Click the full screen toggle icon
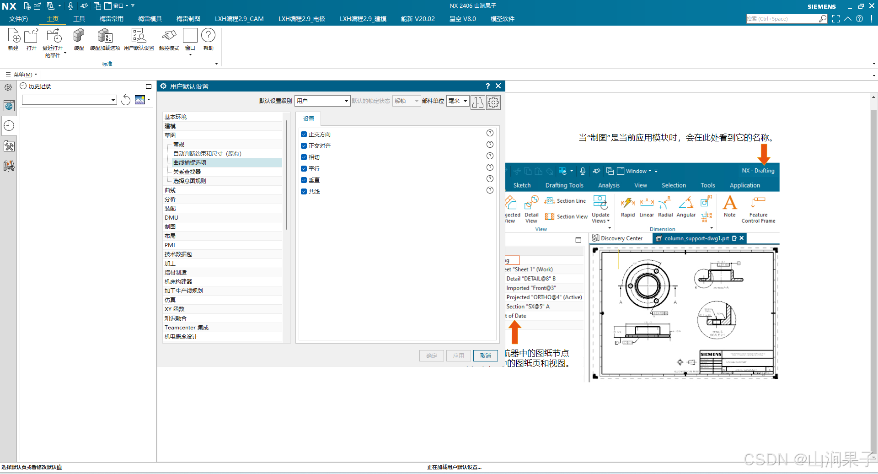This screenshot has width=878, height=474. pyautogui.click(x=836, y=19)
